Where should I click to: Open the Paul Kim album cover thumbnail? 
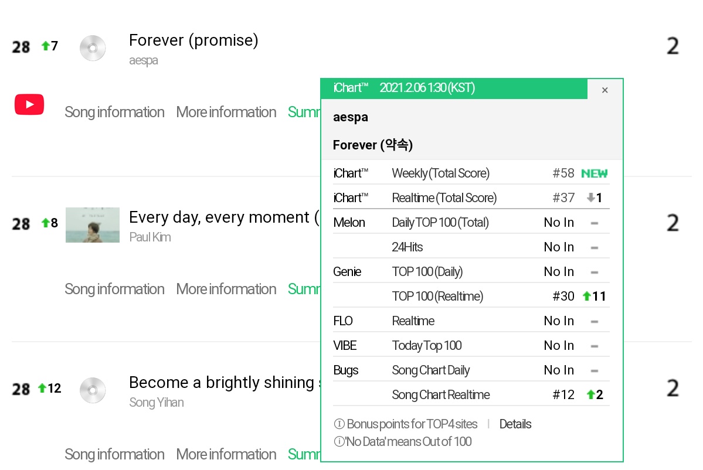tap(93, 225)
